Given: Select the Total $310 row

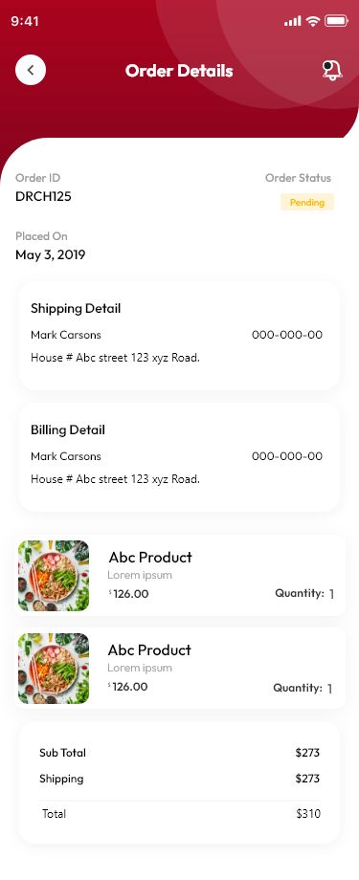Looking at the screenshot, I should (x=180, y=814).
